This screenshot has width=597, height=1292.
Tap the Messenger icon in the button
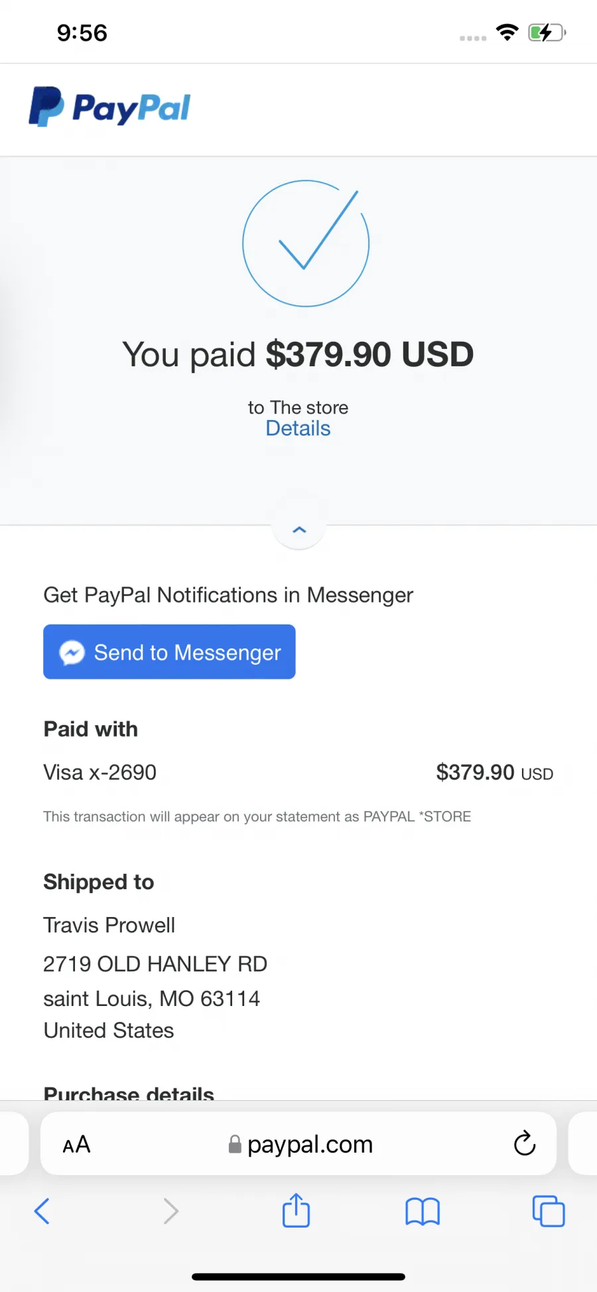72,652
